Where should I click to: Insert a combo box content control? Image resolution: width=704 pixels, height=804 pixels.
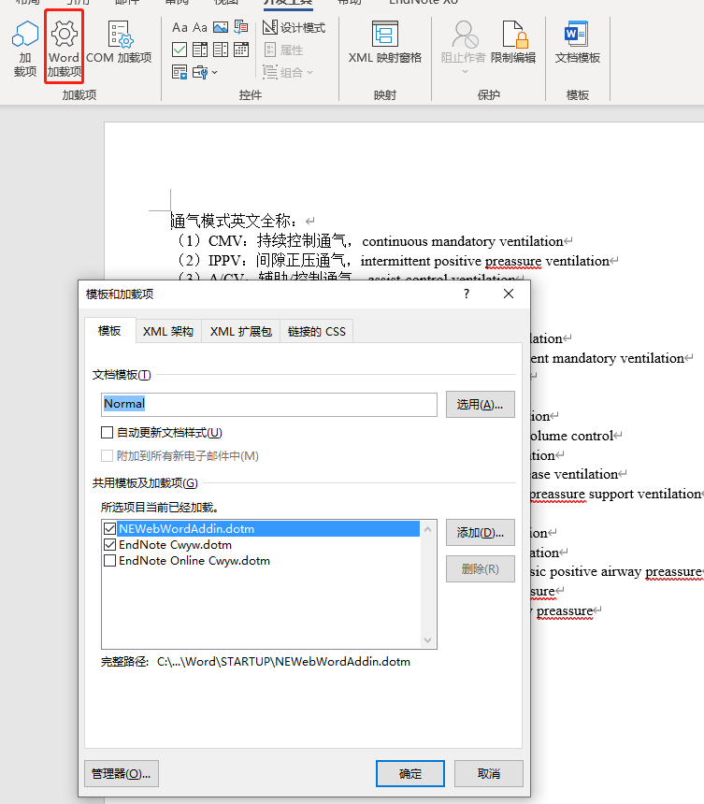(200, 50)
